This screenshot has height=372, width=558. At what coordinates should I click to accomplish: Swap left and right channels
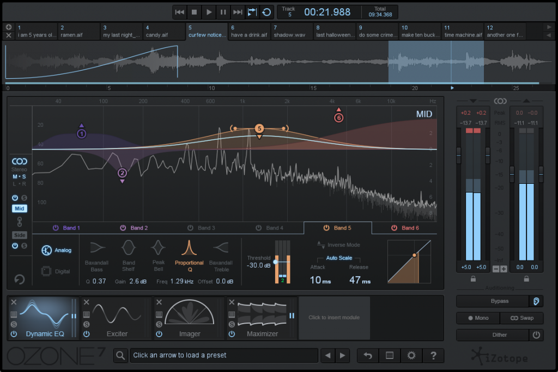click(x=521, y=318)
